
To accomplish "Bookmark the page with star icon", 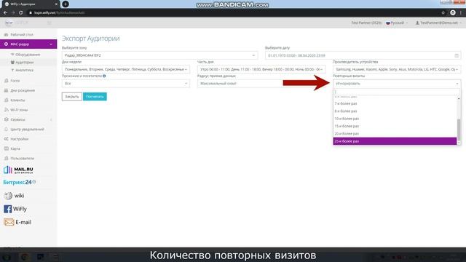I will tap(443, 13).
